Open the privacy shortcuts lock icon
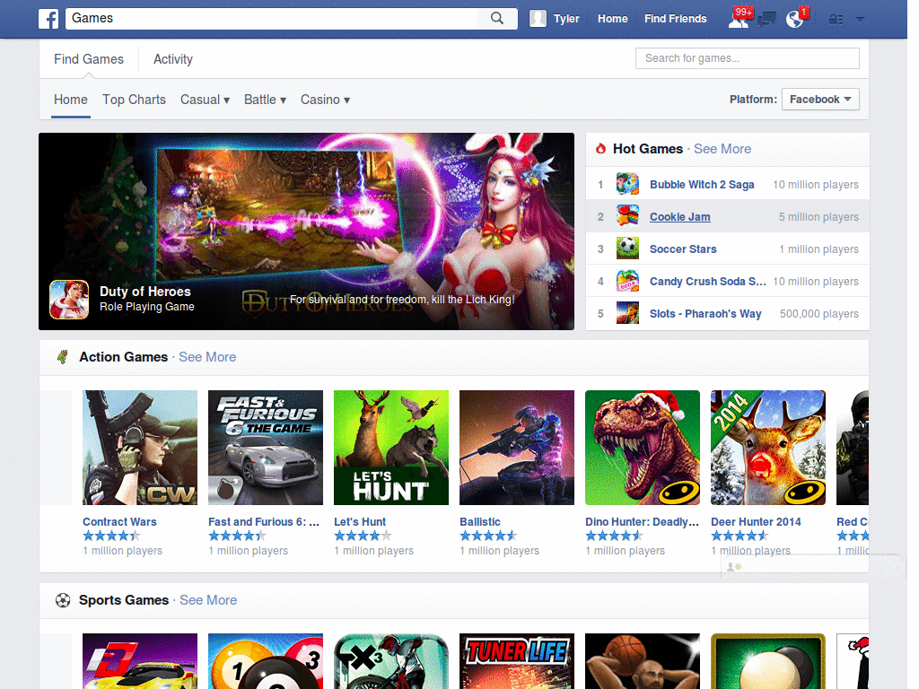 pos(836,20)
